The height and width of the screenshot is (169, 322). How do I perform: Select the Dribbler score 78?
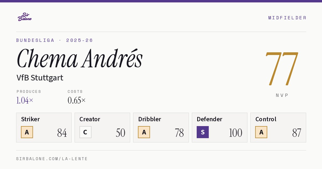coord(179,133)
